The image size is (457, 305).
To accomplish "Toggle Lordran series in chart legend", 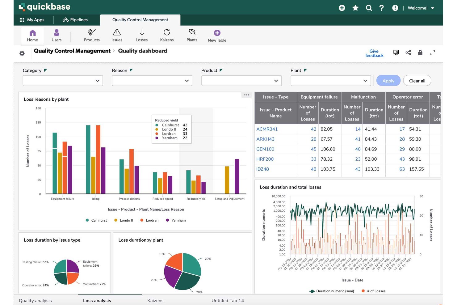I will pyautogui.click(x=149, y=220).
